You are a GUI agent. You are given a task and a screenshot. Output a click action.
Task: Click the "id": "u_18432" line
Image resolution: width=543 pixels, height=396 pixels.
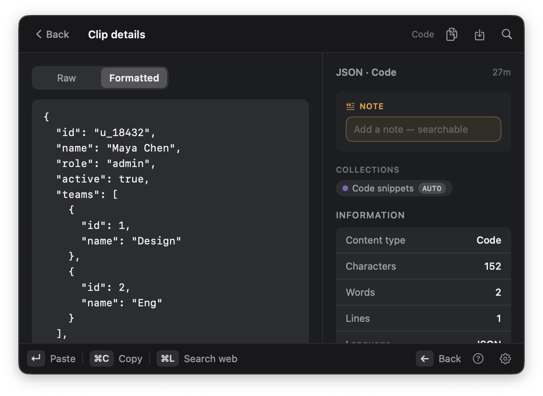click(x=106, y=133)
